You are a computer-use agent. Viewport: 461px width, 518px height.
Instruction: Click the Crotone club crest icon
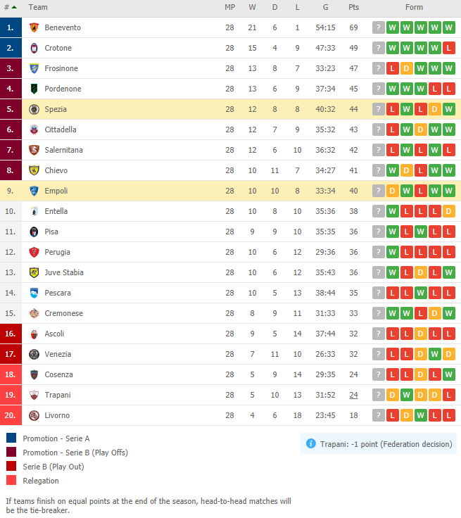(34, 48)
